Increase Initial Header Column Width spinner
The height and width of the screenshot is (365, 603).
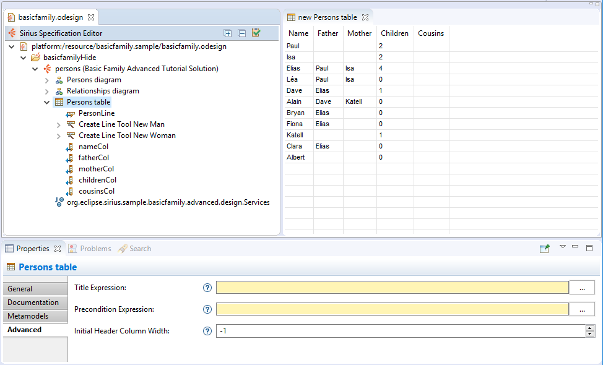589,328
